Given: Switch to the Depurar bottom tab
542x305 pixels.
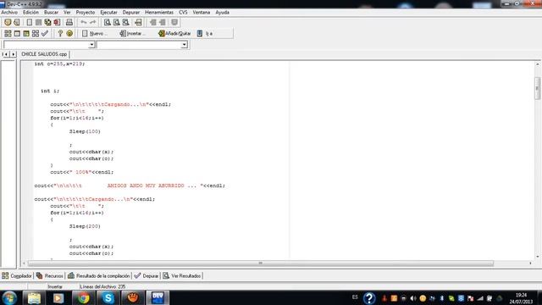Looking at the screenshot, I should (147, 275).
